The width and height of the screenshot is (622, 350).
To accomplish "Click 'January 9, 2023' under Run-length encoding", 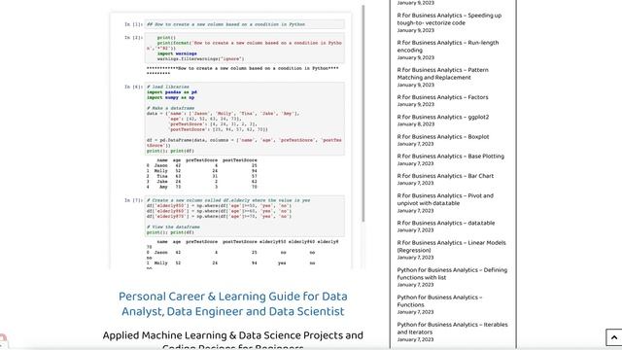I will [416, 58].
